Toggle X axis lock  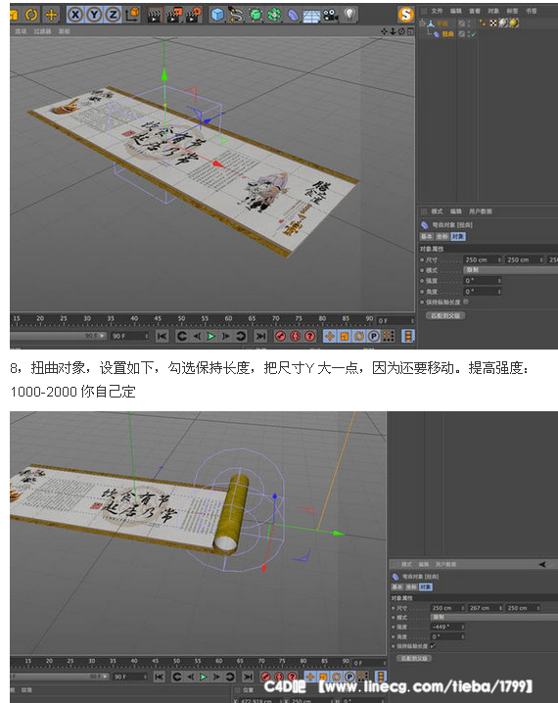(x=74, y=15)
